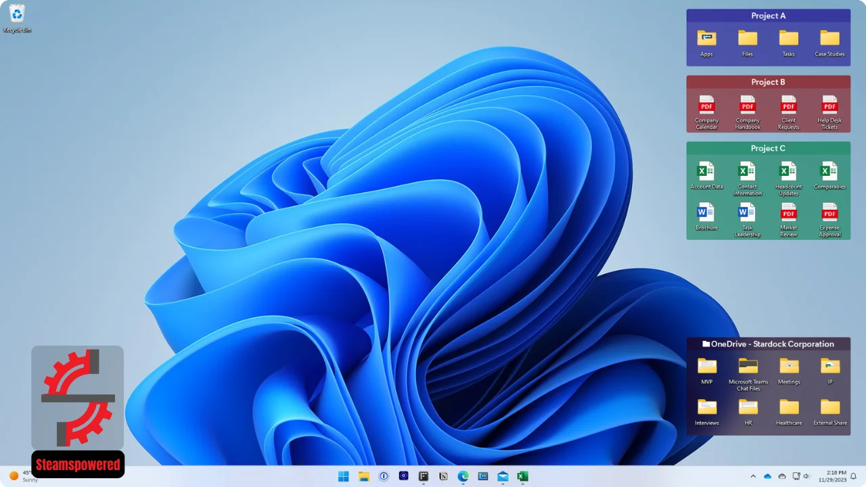
Task: Open the Headcount Updates spreadsheet
Action: pos(789,179)
